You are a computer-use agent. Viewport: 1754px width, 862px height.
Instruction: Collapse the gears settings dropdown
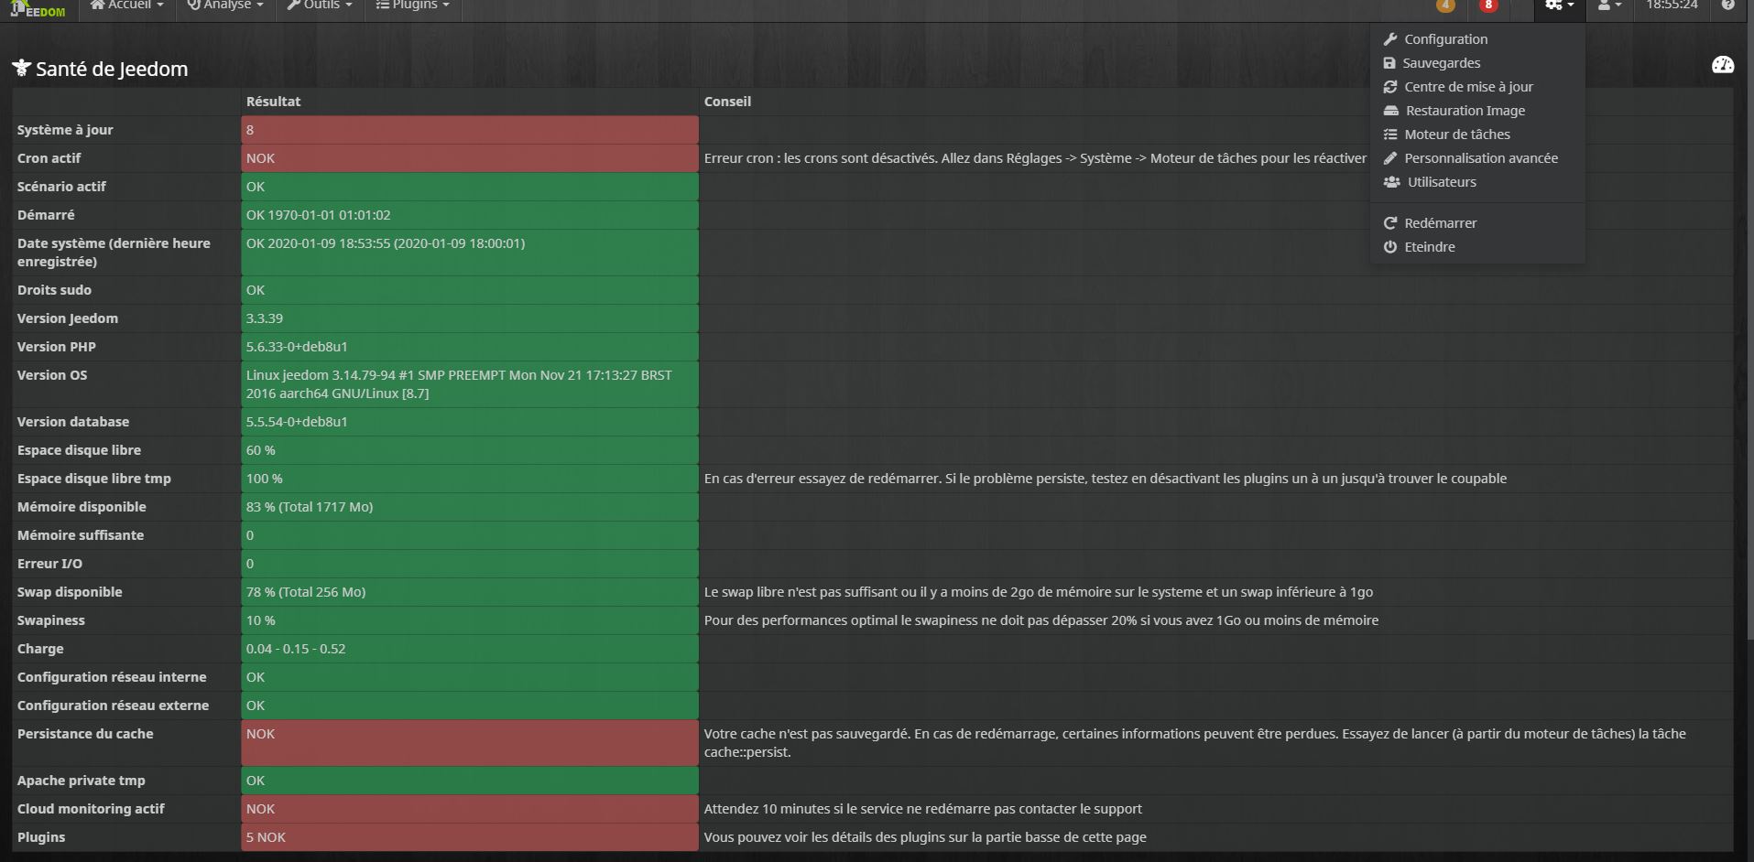pyautogui.click(x=1560, y=5)
